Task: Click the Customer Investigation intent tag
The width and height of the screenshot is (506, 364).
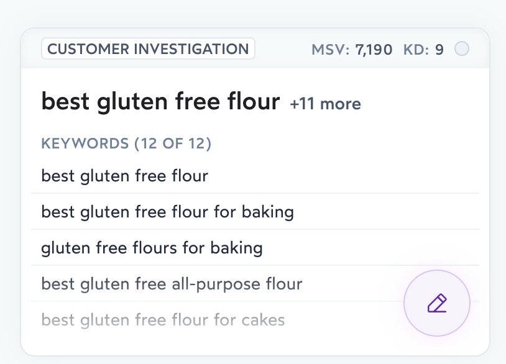Action: pos(148,49)
